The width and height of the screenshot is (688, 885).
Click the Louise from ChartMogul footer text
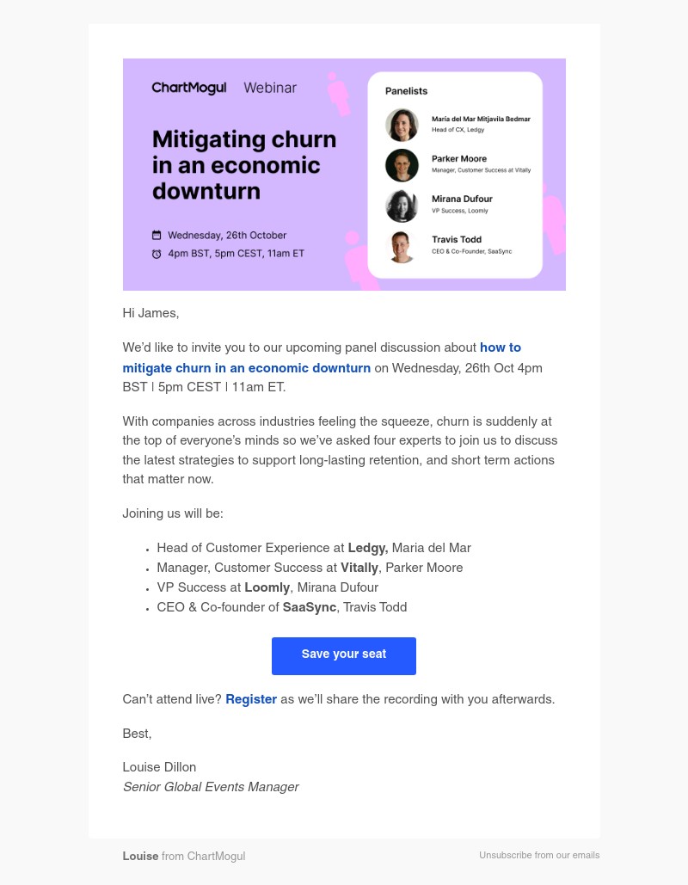184,857
